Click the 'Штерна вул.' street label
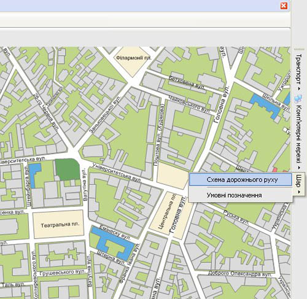 tap(111, 257)
